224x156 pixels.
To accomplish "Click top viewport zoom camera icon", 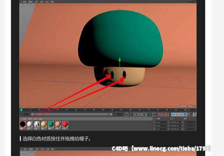I will click(x=190, y=2).
